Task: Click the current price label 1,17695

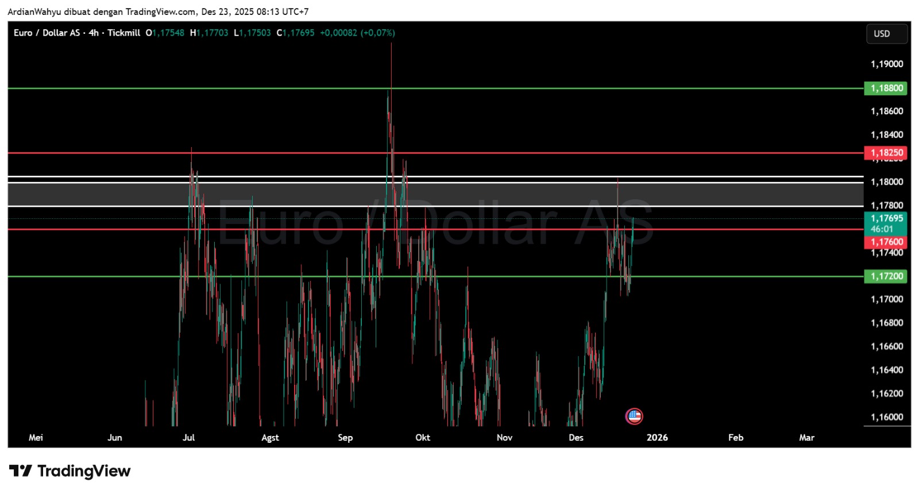Action: (886, 218)
